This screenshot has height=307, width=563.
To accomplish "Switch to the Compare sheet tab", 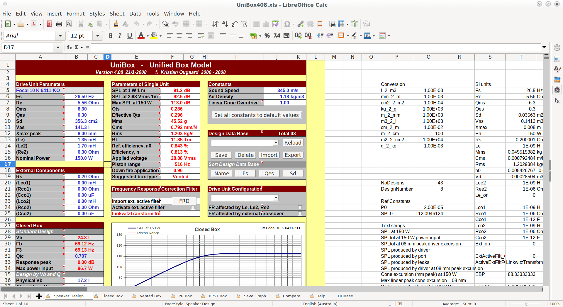I will (x=291, y=296).
